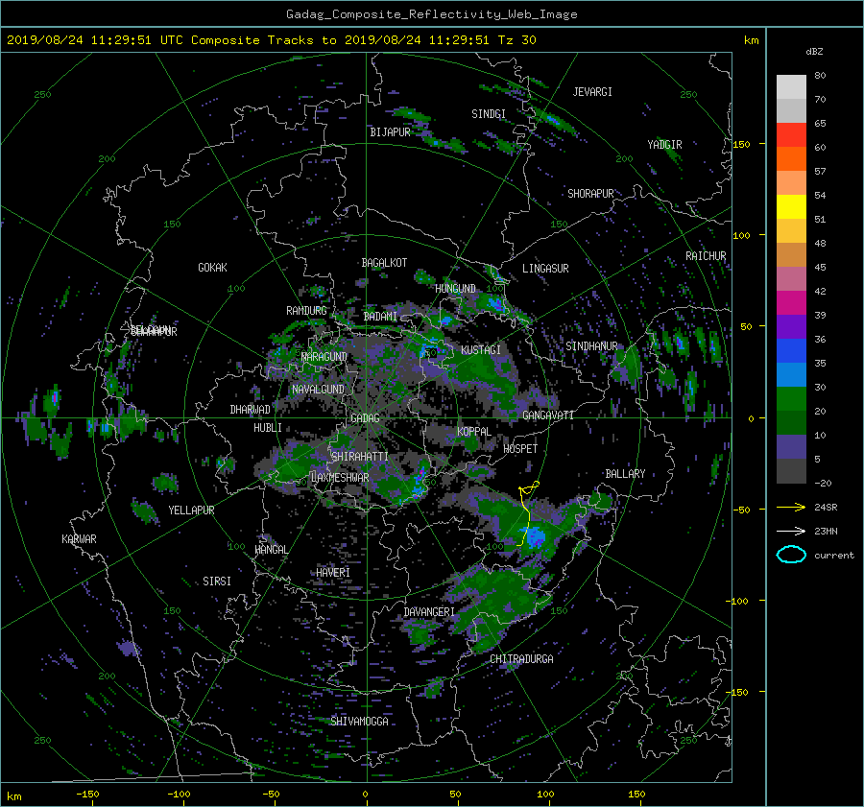
Task: Click the LAXMESHWAR city label
Action: (340, 478)
